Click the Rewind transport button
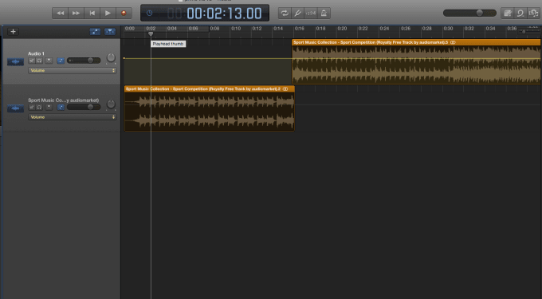542x299 pixels. [x=60, y=13]
